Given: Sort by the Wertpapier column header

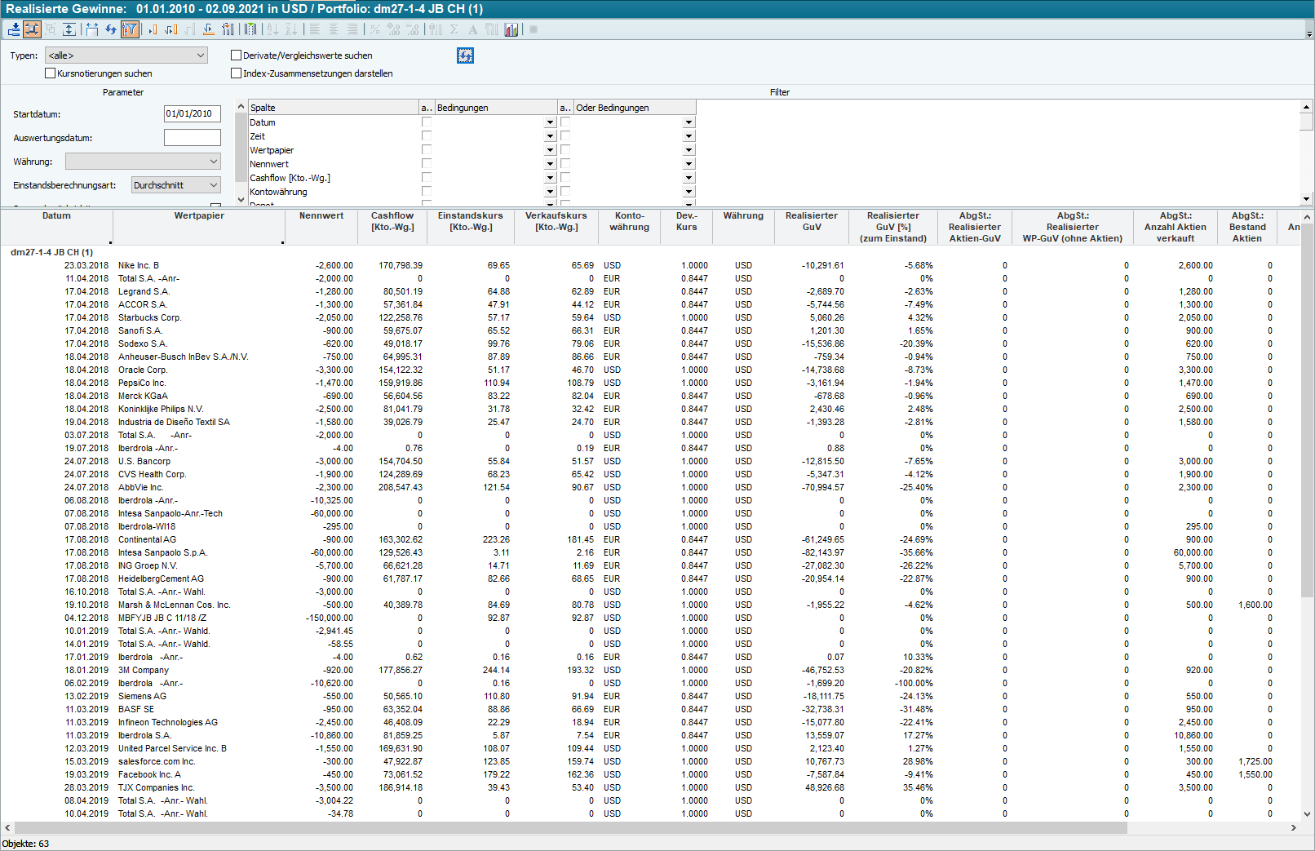Looking at the screenshot, I should click(x=199, y=216).
